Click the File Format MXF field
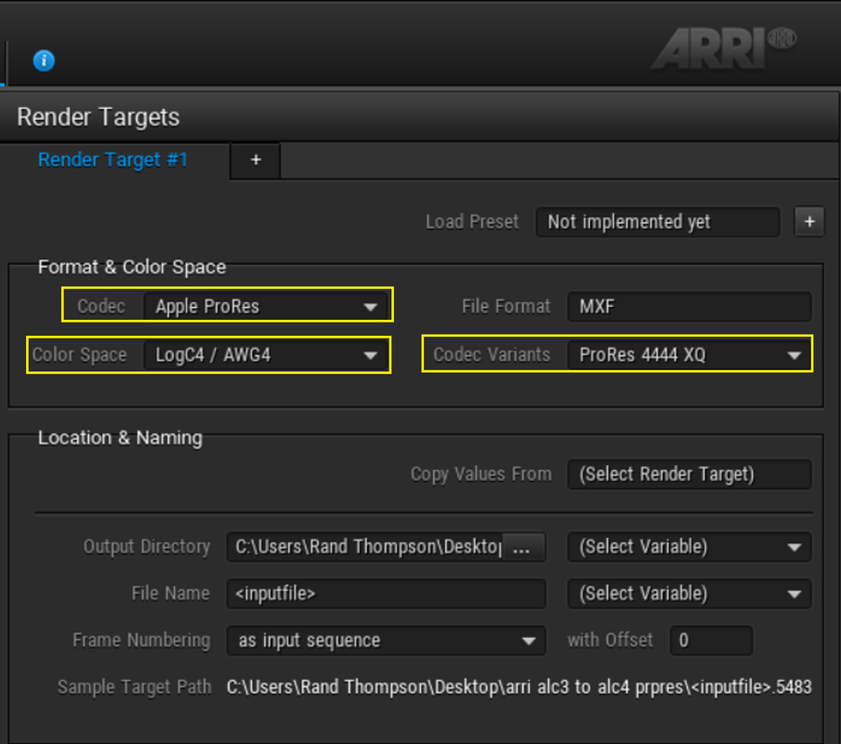The width and height of the screenshot is (841, 744). click(x=690, y=307)
